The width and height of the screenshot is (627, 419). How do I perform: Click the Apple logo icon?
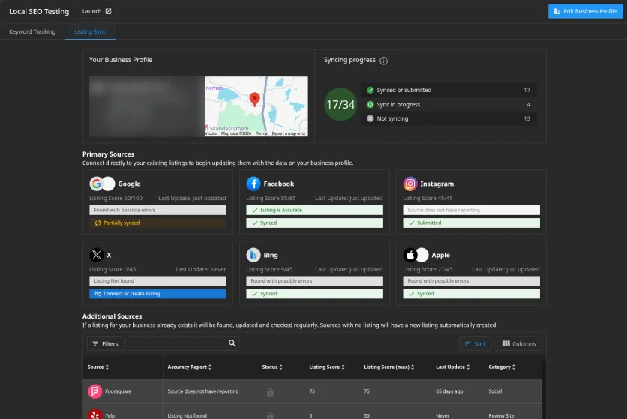point(409,255)
